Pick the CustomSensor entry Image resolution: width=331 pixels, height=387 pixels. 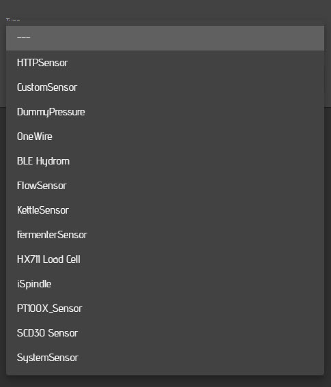tap(165, 87)
